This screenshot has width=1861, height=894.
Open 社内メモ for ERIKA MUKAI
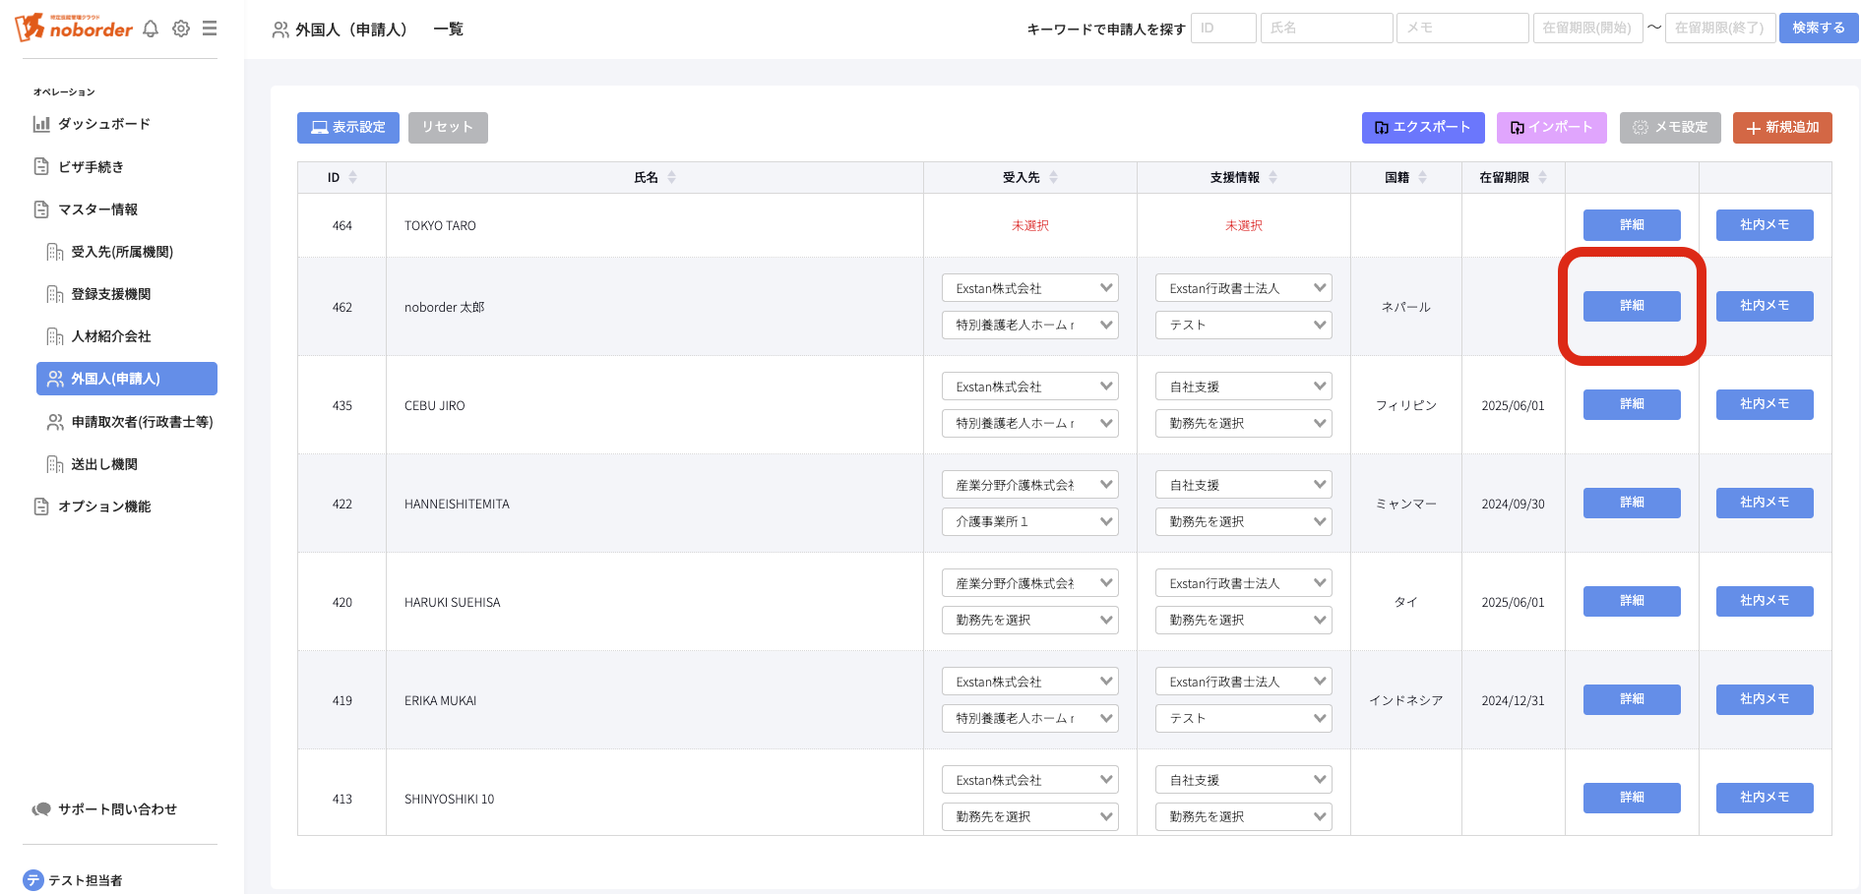click(x=1764, y=699)
